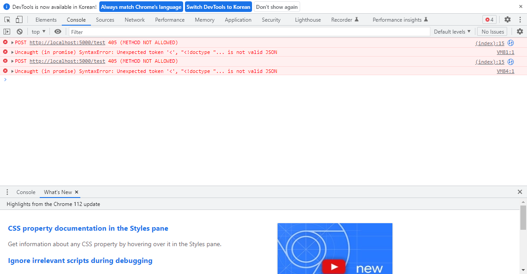This screenshot has width=527, height=274.
Task: Switch to the Sources tab
Action: (105, 20)
